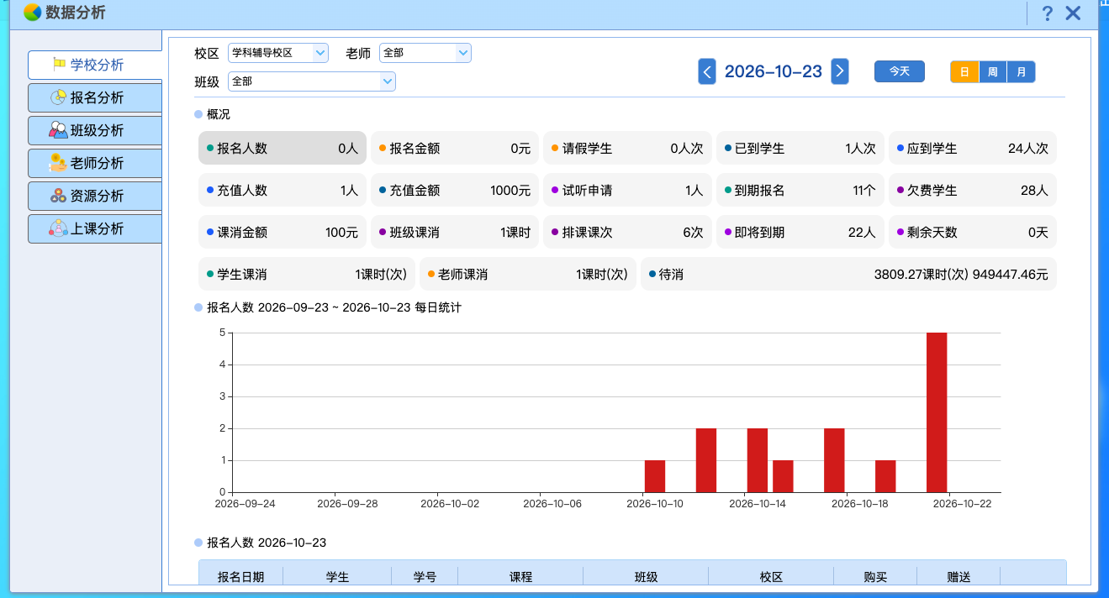Switch to the 学校分析 tab
1109x598 pixels.
pos(95,65)
